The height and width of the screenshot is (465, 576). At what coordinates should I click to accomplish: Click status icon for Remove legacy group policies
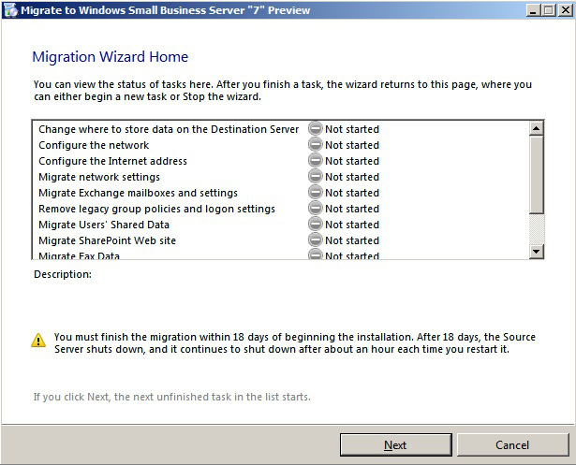coord(315,209)
